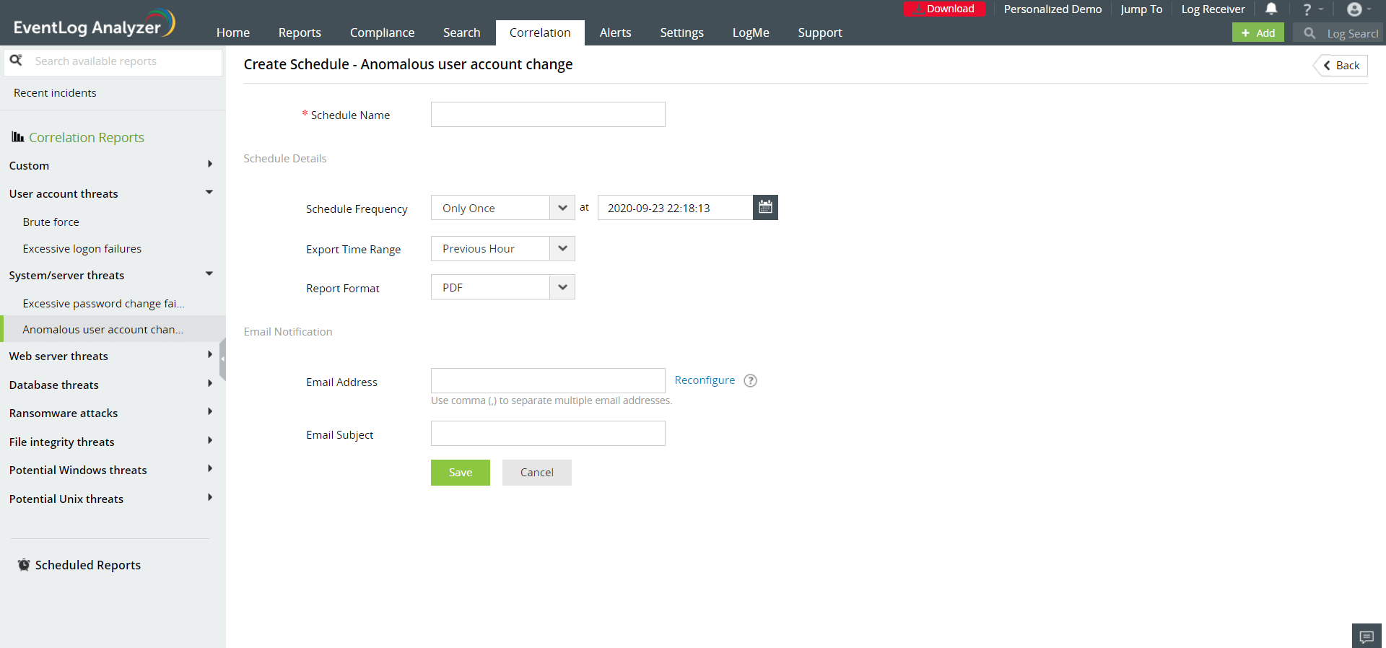Open the Support tab
1386x648 pixels.
tap(820, 32)
